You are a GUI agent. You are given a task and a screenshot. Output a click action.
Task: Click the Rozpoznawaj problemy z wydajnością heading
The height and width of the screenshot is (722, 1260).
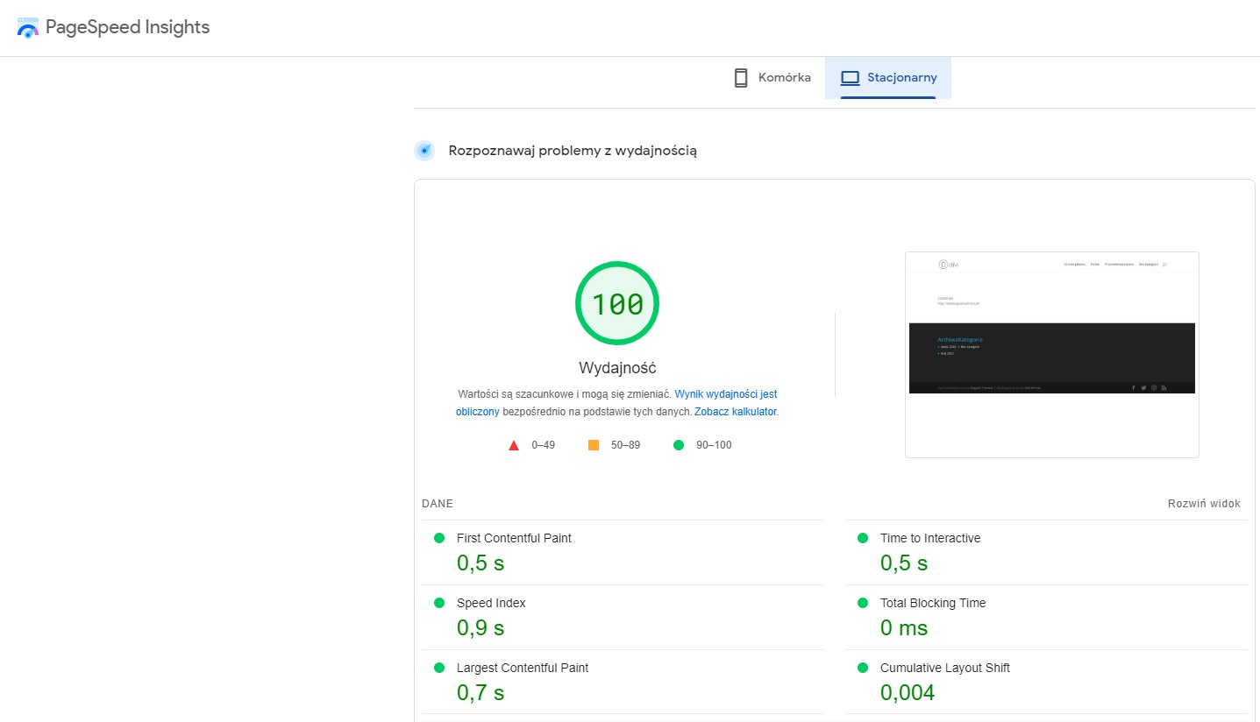pos(573,151)
